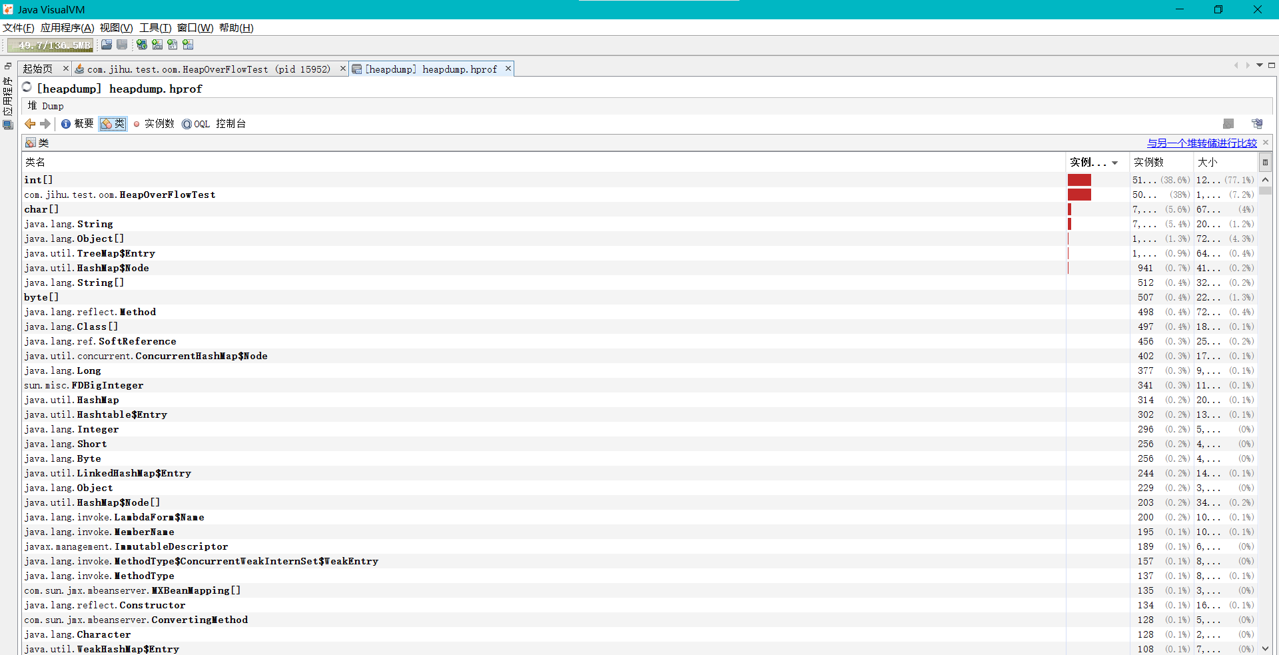Click the loading spinner icon beside heapdump title
The height and width of the screenshot is (655, 1279).
pos(27,87)
